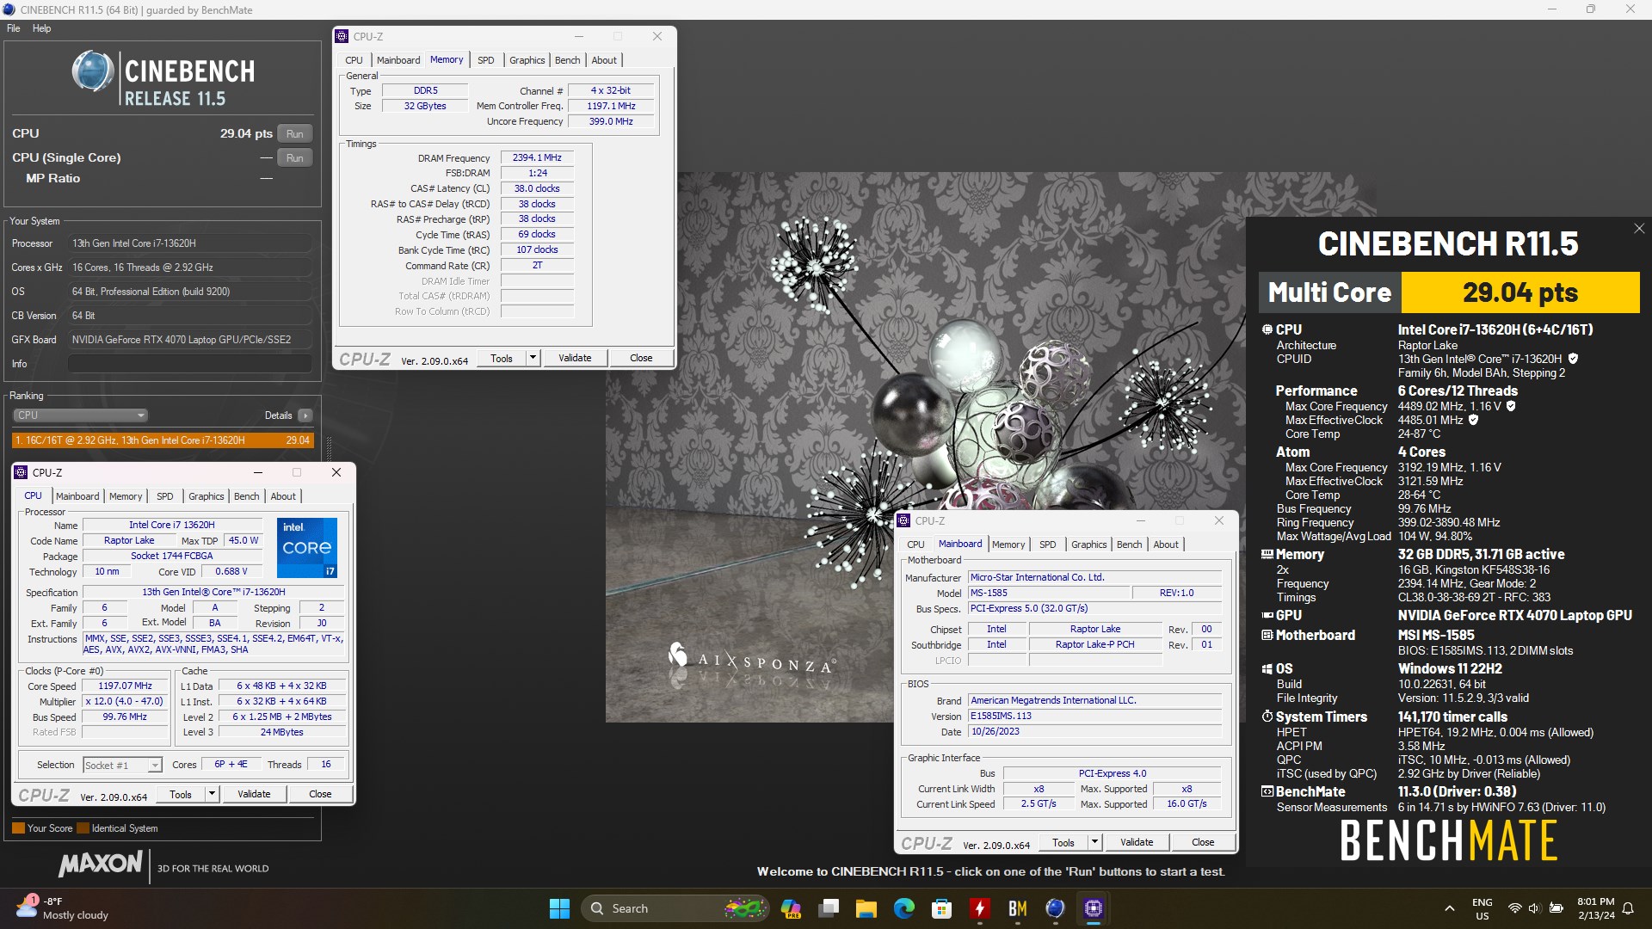Click Tools button in CPU-Z CPU window
Image resolution: width=1652 pixels, height=929 pixels.
(181, 794)
